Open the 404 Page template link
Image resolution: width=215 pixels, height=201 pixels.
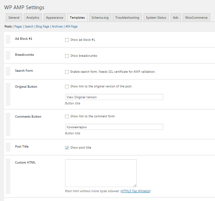(71, 27)
